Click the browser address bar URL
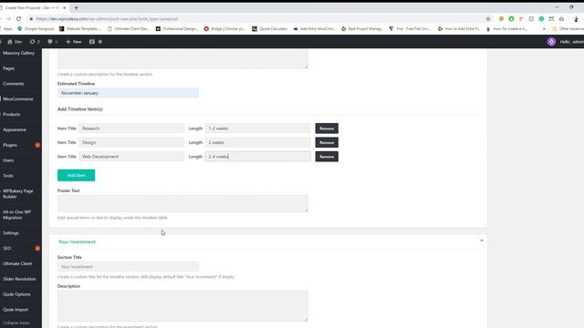Viewport: 584px width, 328px height. coord(107,18)
